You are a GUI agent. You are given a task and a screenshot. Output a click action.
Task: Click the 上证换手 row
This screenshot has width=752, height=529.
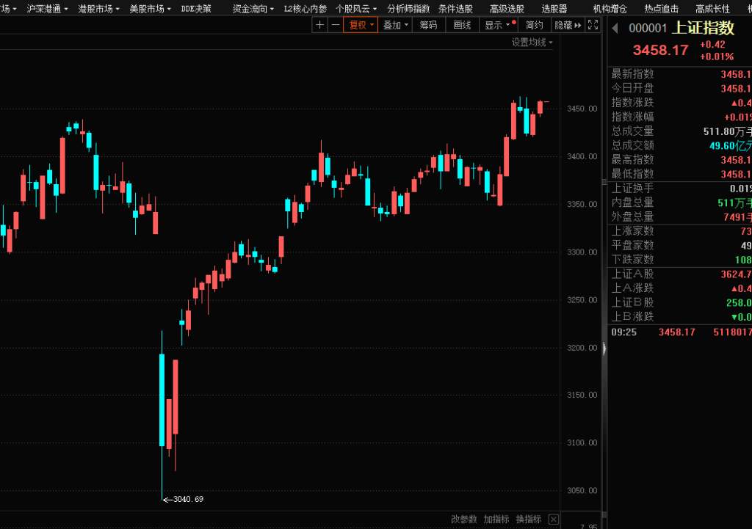(679, 189)
